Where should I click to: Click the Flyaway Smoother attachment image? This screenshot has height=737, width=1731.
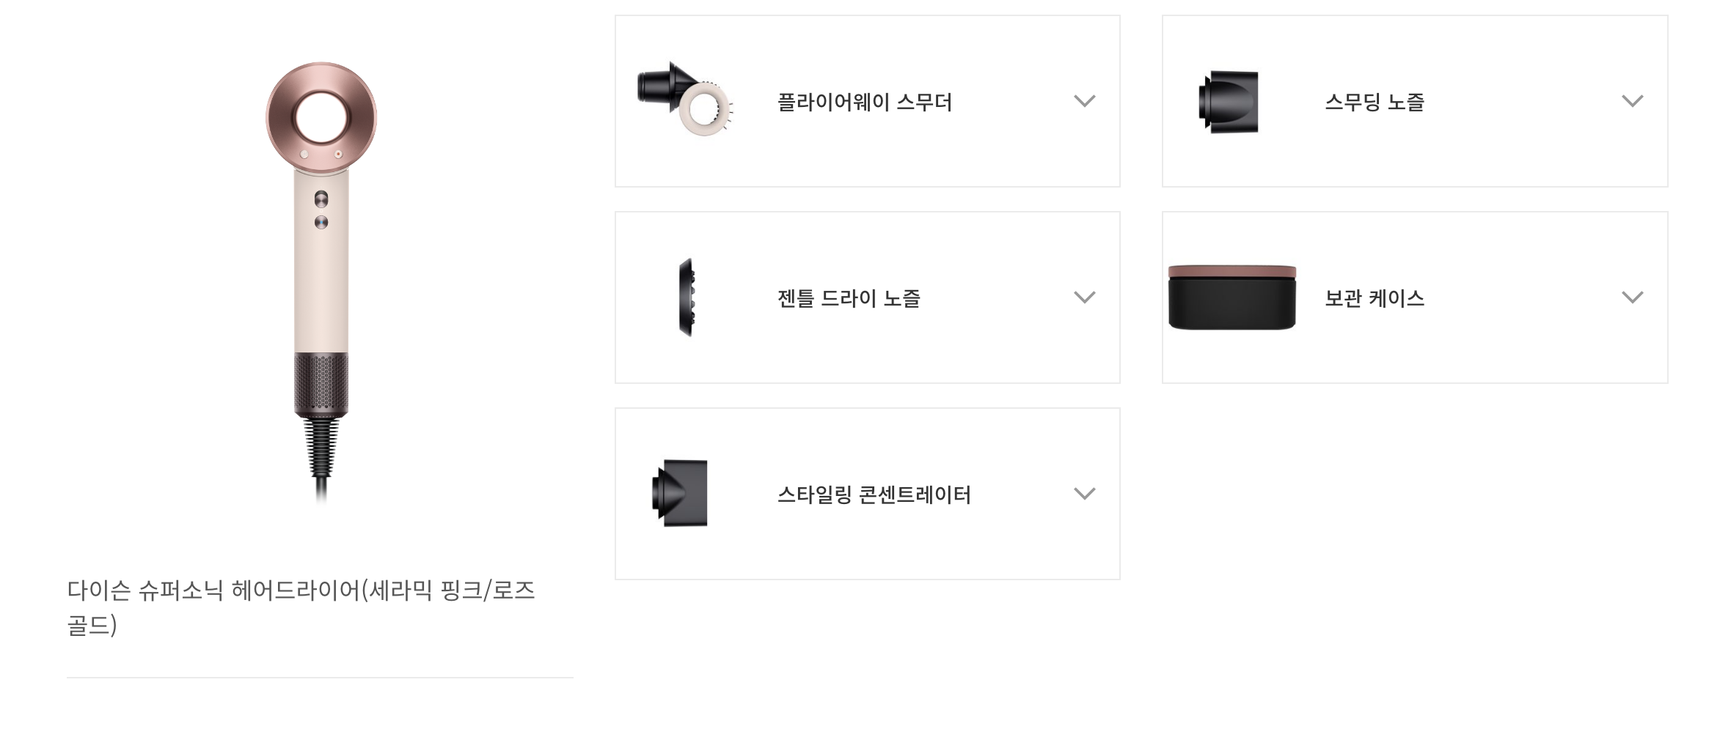[686, 100]
